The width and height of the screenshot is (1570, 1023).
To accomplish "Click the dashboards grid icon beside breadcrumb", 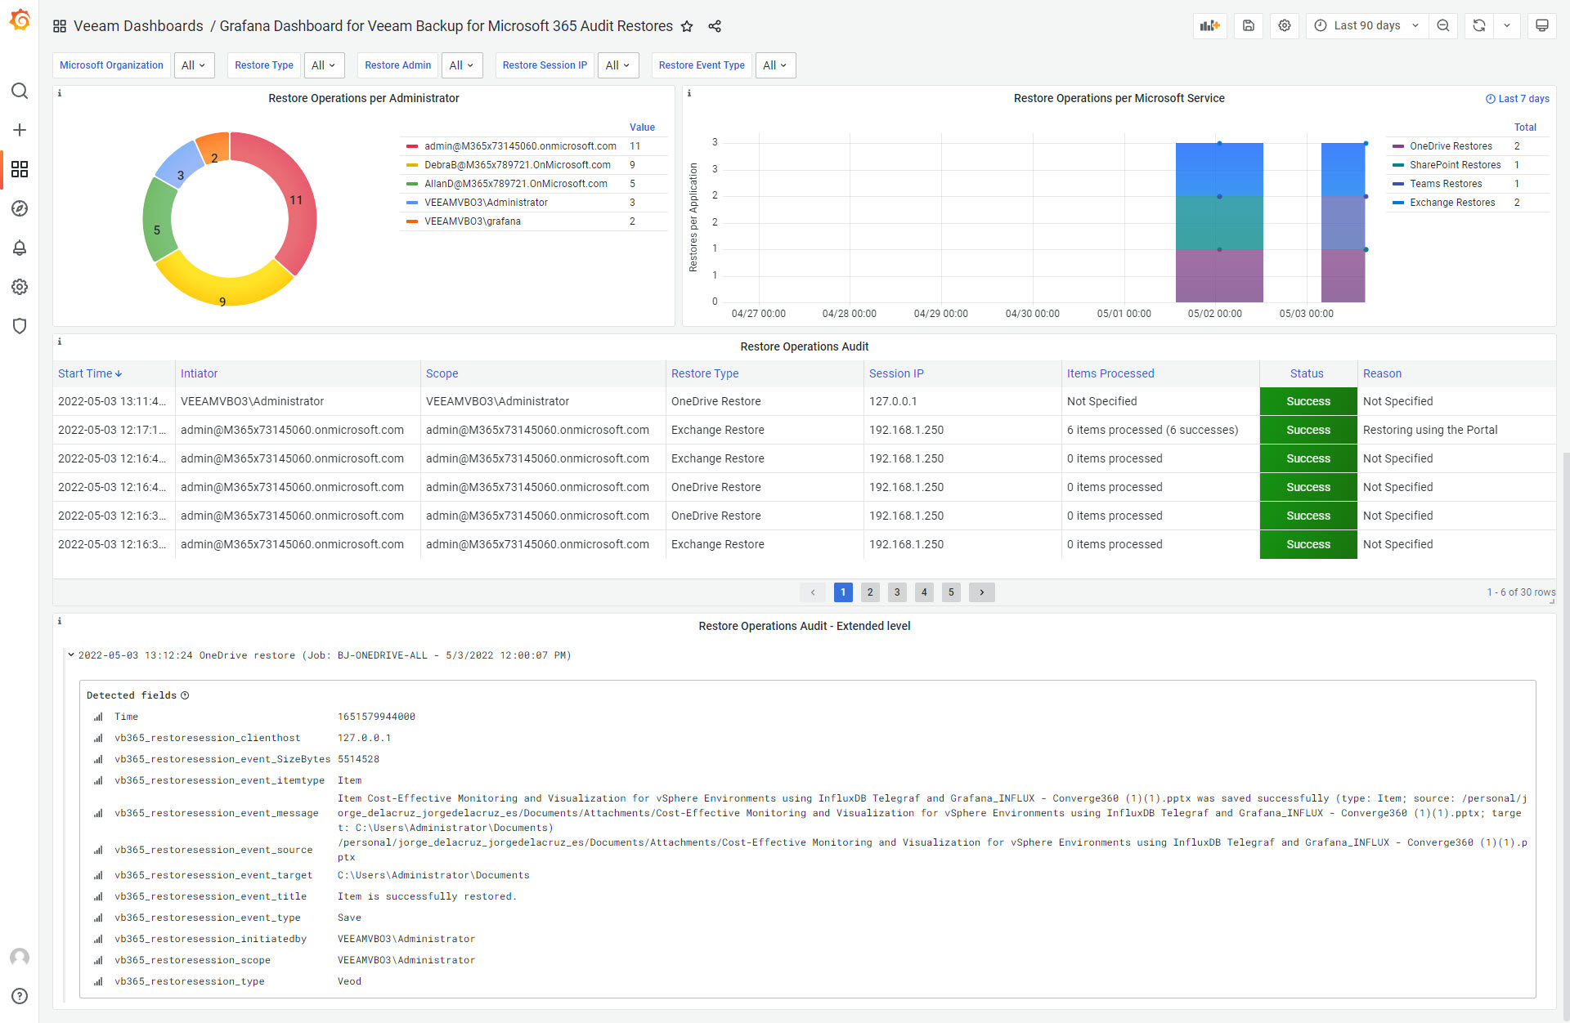I will pos(60,26).
